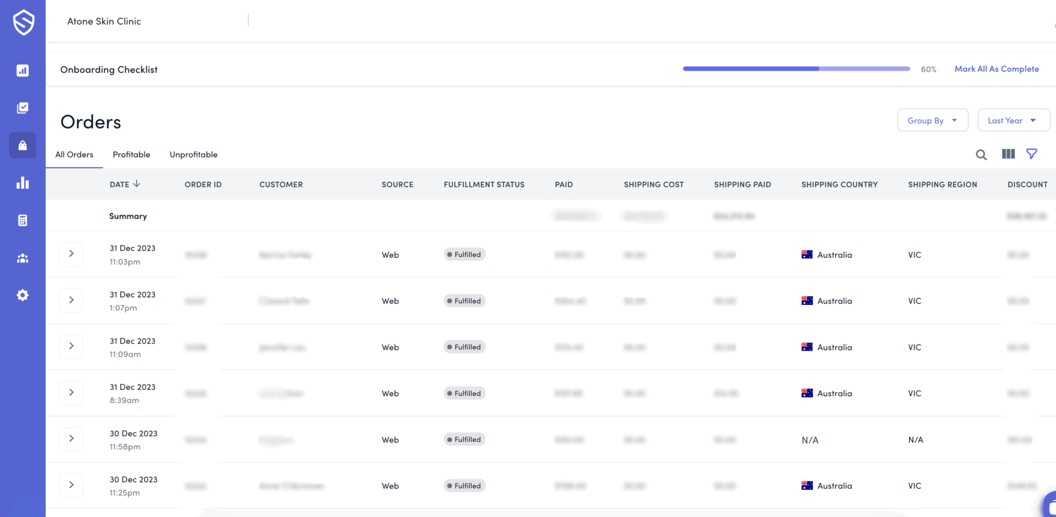Switch to the Unprofitable tab
Screen dimensions: 1056x517
(193, 154)
